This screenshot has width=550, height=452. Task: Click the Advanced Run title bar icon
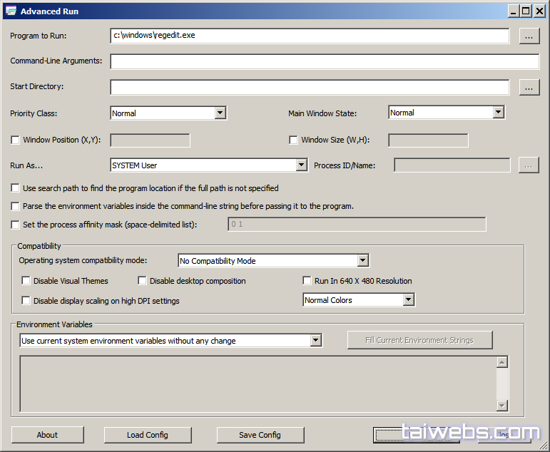click(10, 11)
